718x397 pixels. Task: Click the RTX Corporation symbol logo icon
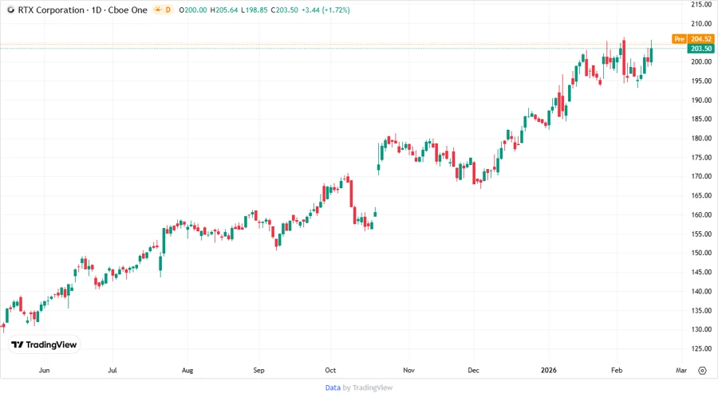point(10,10)
